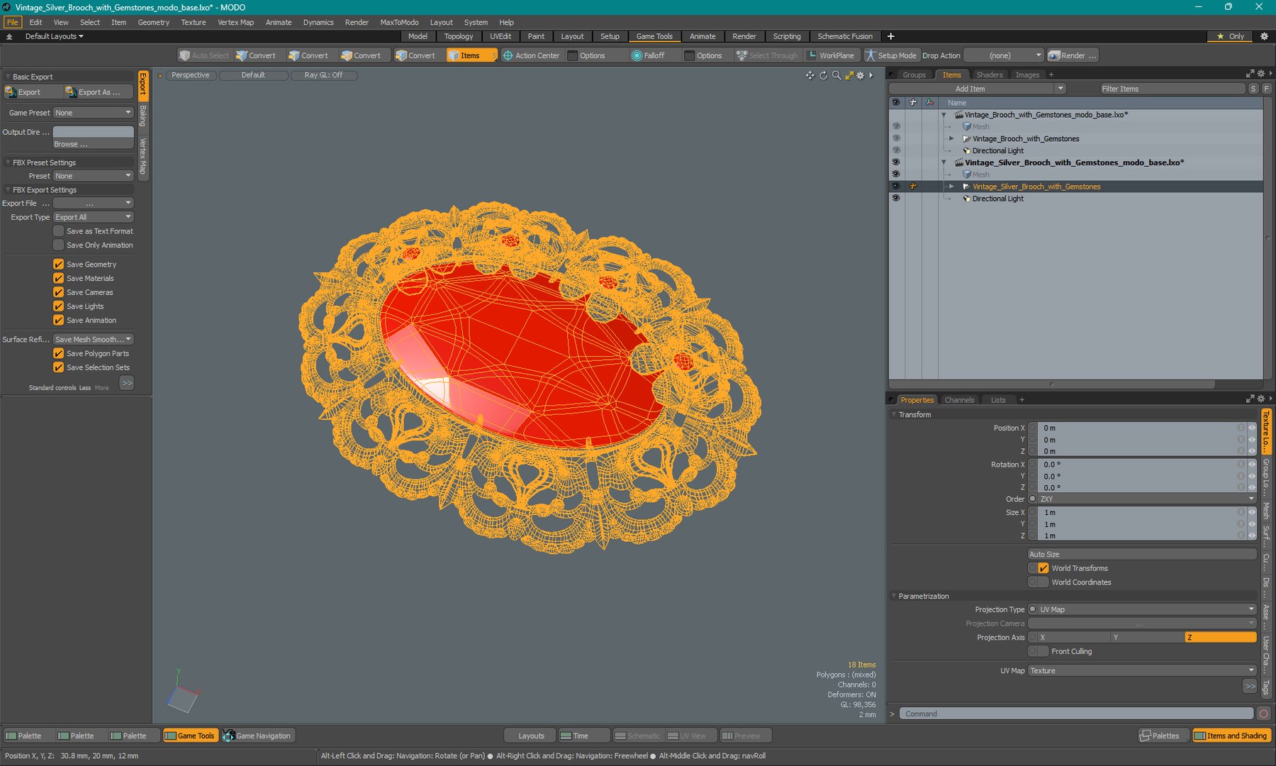
Task: Click the Auto Size button
Action: tap(1142, 554)
